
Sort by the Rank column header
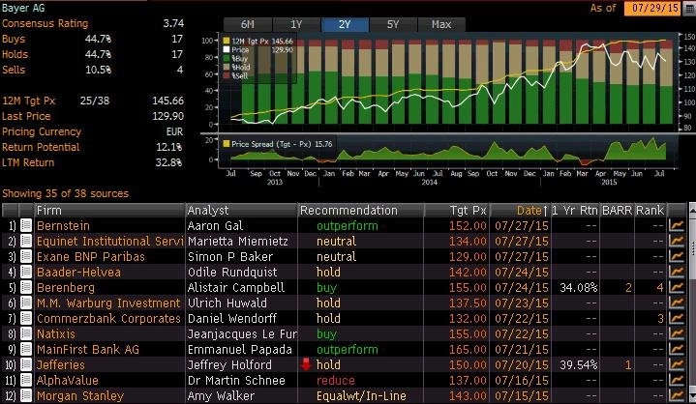[x=650, y=210]
